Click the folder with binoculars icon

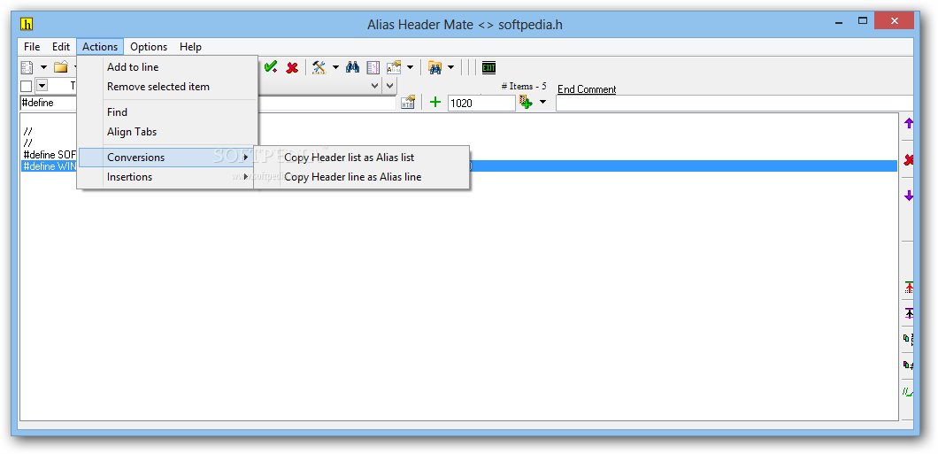click(434, 67)
